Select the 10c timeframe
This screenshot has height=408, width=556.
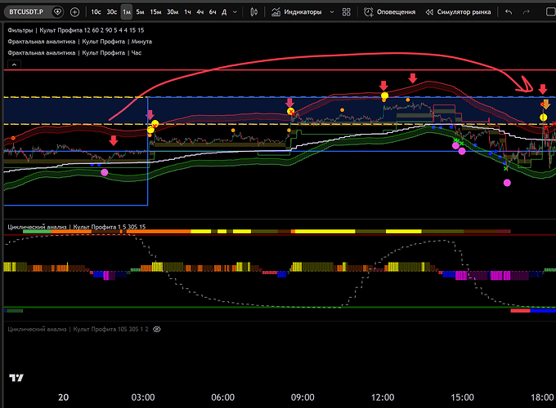click(x=96, y=12)
